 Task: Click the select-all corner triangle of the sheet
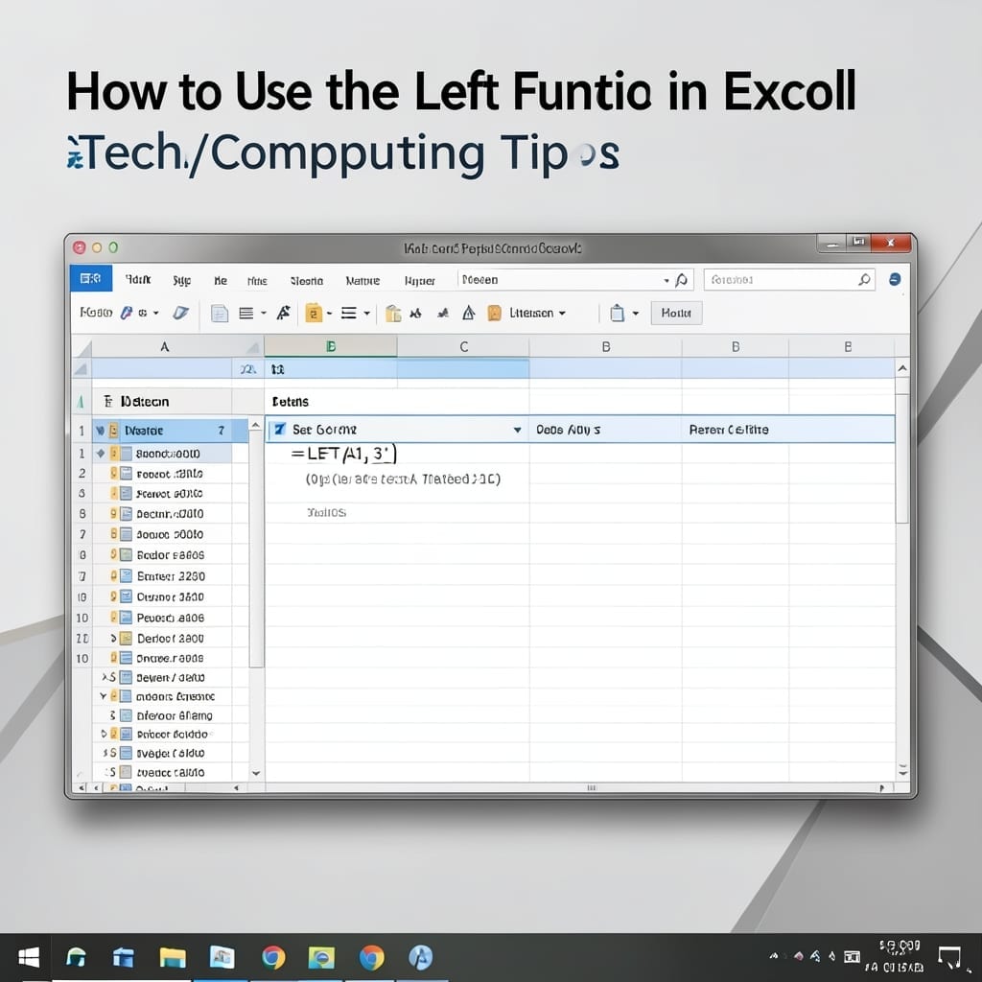pos(82,347)
